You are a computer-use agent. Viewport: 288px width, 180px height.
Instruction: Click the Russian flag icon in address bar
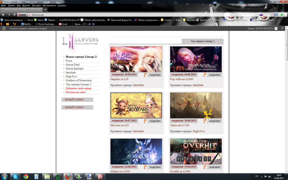261,15
